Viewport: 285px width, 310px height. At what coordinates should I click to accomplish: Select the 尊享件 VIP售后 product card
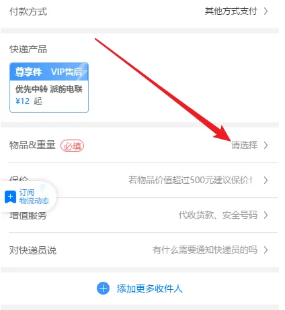tap(49, 87)
